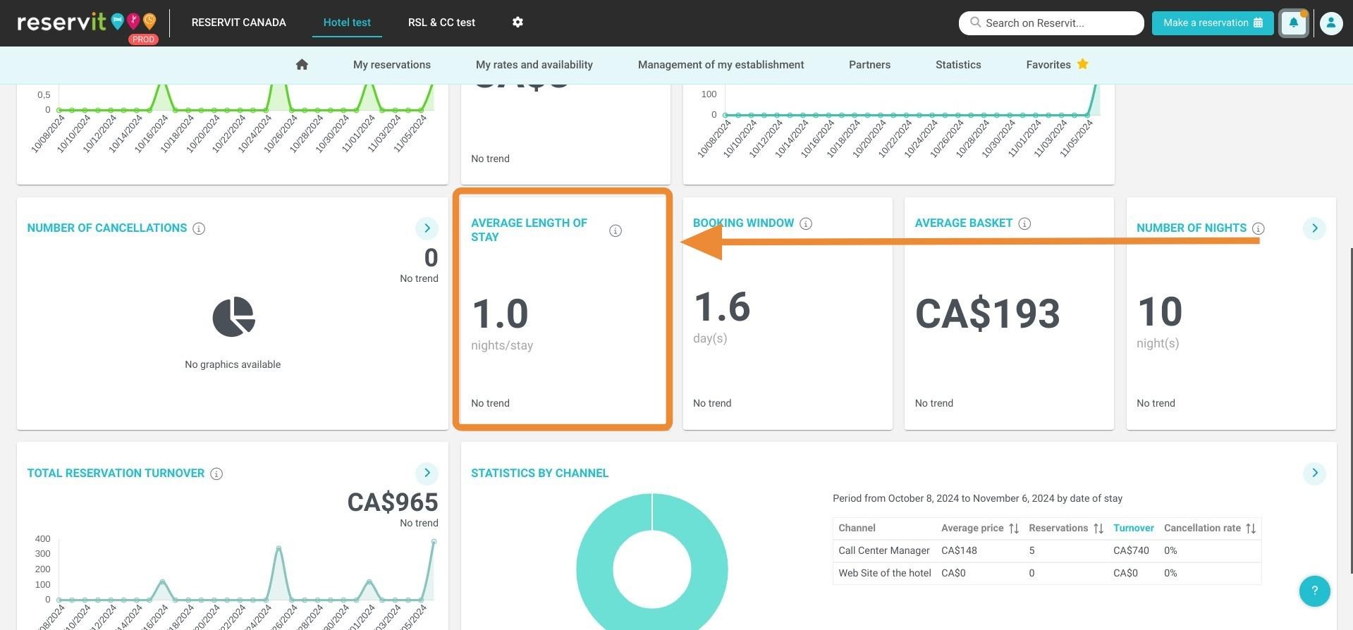
Task: Click the 1.6 booking window value
Action: tap(722, 307)
